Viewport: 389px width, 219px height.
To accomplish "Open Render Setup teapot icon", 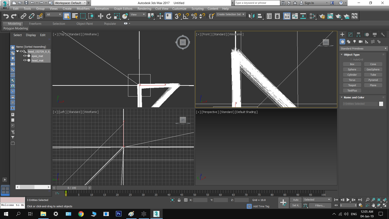I will pos(322,16).
